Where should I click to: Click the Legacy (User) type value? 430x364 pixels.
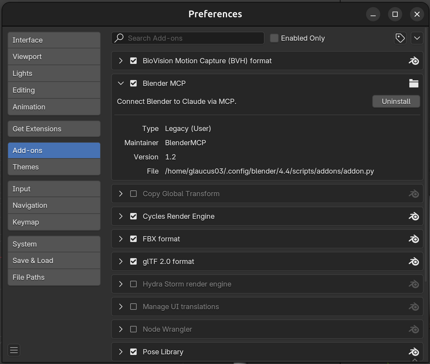click(x=188, y=128)
